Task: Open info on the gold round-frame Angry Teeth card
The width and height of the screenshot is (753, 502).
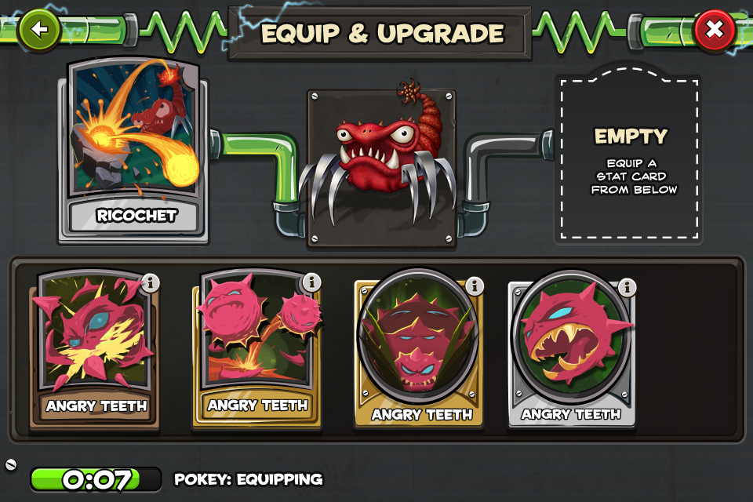Action: (475, 286)
